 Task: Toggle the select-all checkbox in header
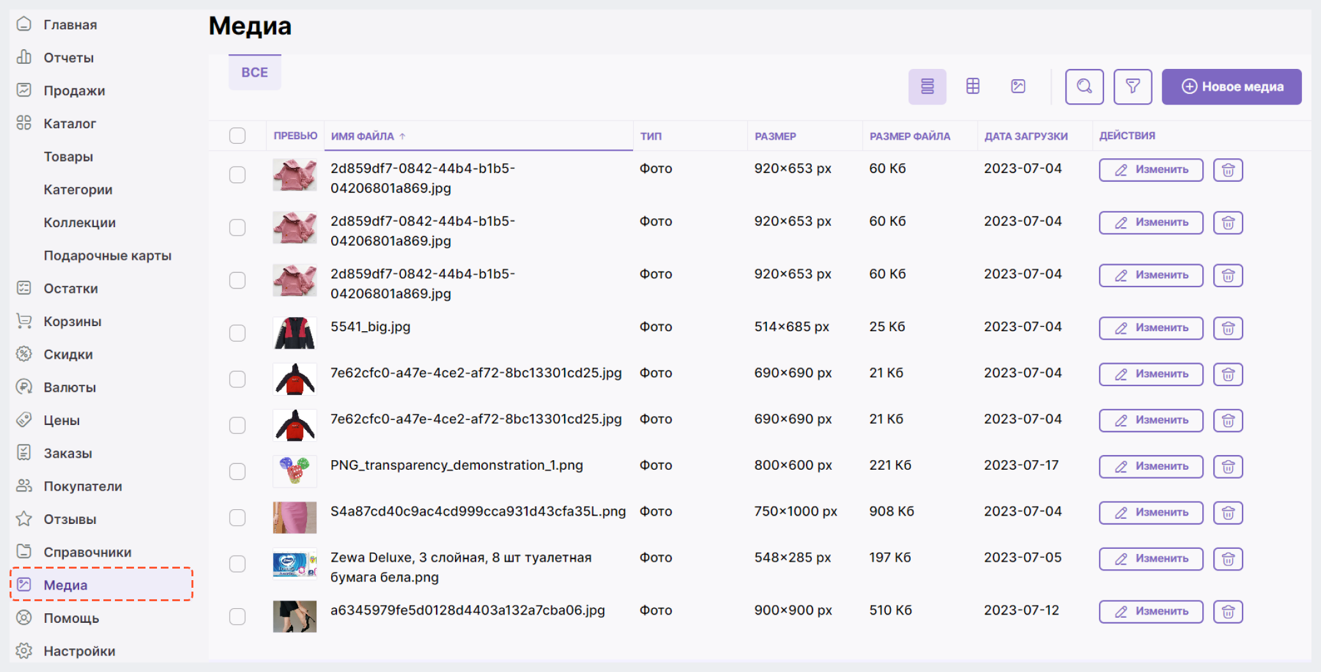237,135
